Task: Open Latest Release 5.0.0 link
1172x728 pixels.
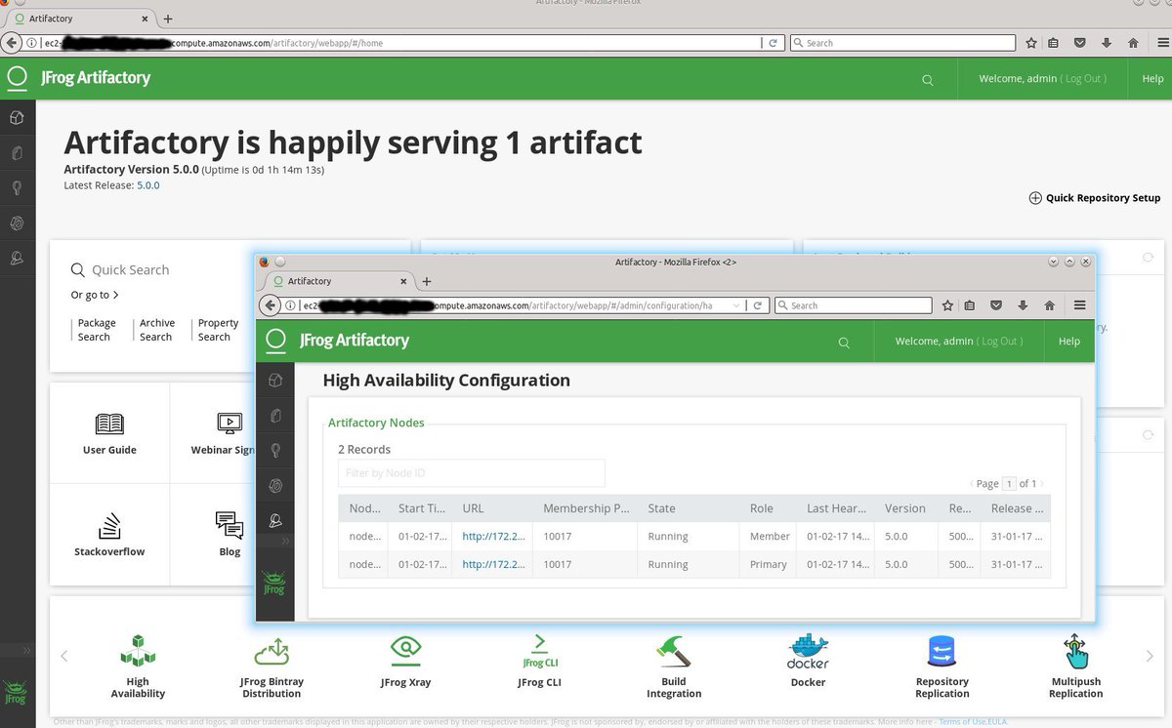Action: 148,184
